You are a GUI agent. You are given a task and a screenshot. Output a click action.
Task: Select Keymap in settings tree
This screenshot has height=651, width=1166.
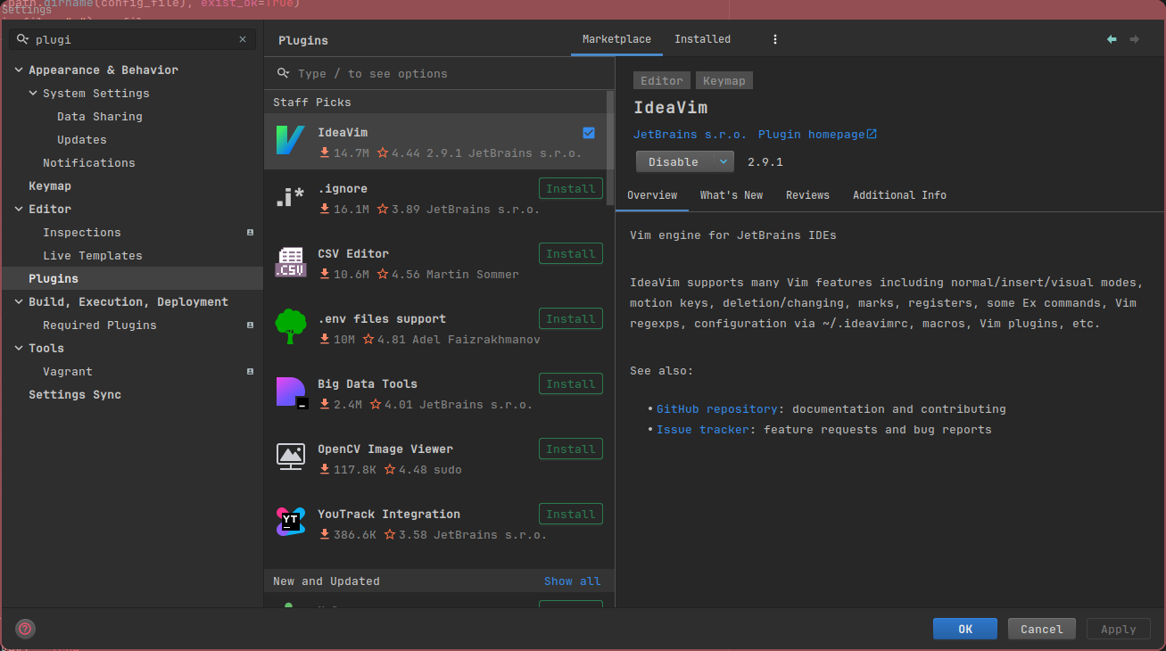(x=50, y=185)
